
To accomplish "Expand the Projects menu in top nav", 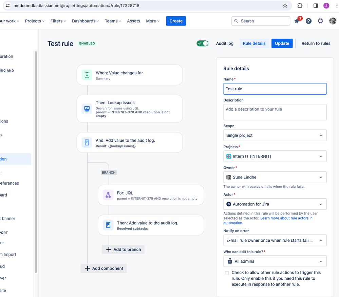I will click(x=35, y=21).
